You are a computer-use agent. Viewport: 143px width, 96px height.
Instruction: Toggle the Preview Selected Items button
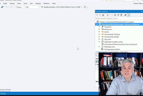pos(128,15)
